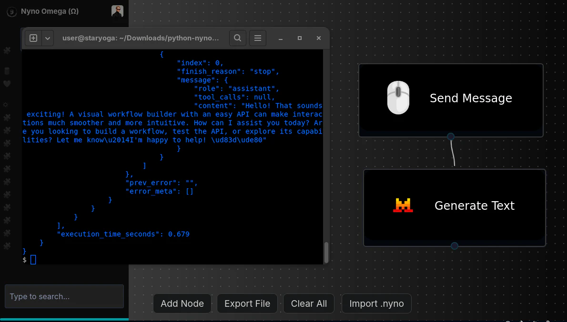Click the terminal title user@staryoga
This screenshot has height=322, width=567.
(x=140, y=38)
